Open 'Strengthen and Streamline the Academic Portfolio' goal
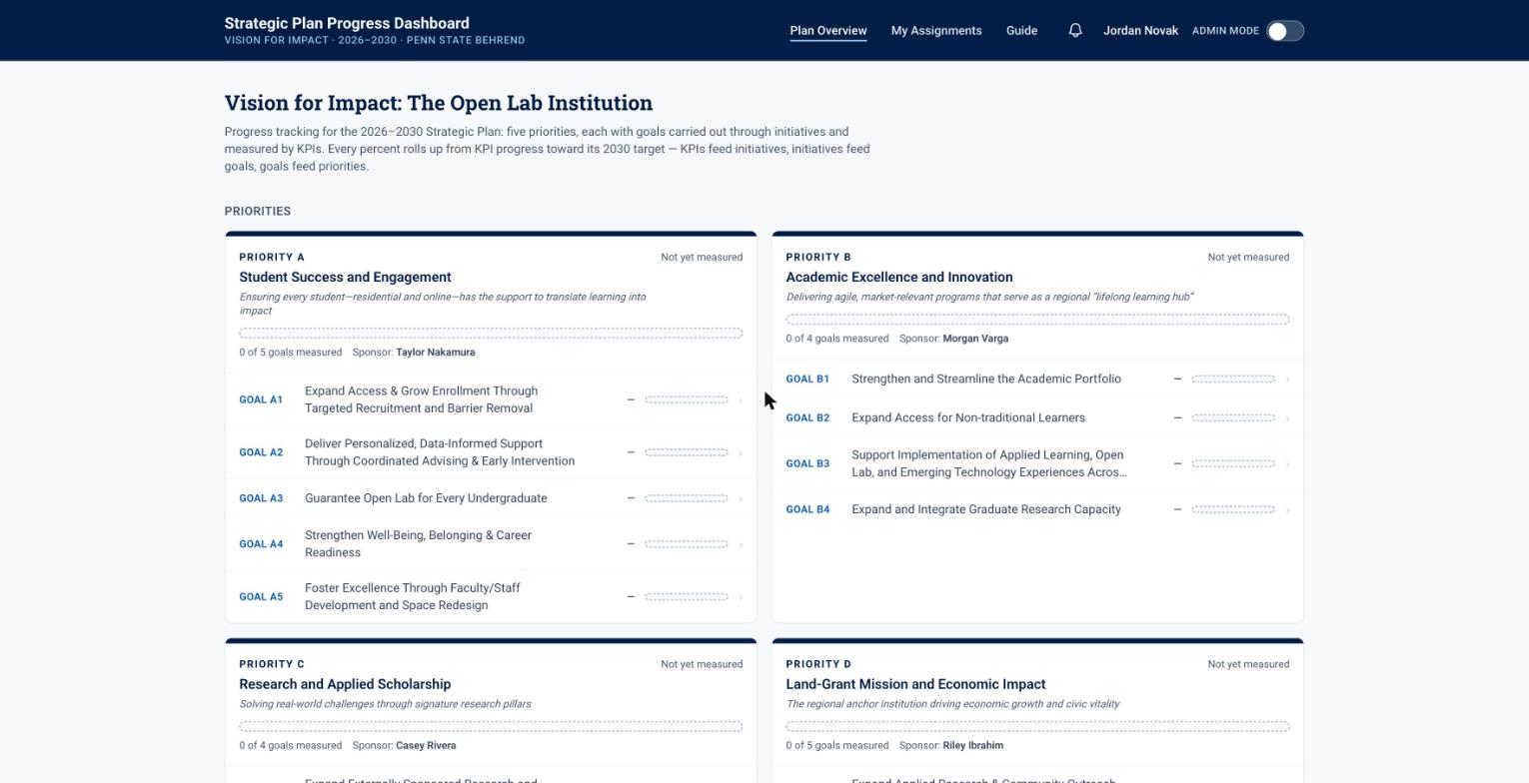The width and height of the screenshot is (1529, 783). click(x=986, y=379)
